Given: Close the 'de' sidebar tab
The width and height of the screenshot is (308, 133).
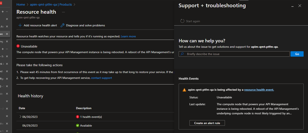Looking at the screenshot, I should click(x=7, y=94).
